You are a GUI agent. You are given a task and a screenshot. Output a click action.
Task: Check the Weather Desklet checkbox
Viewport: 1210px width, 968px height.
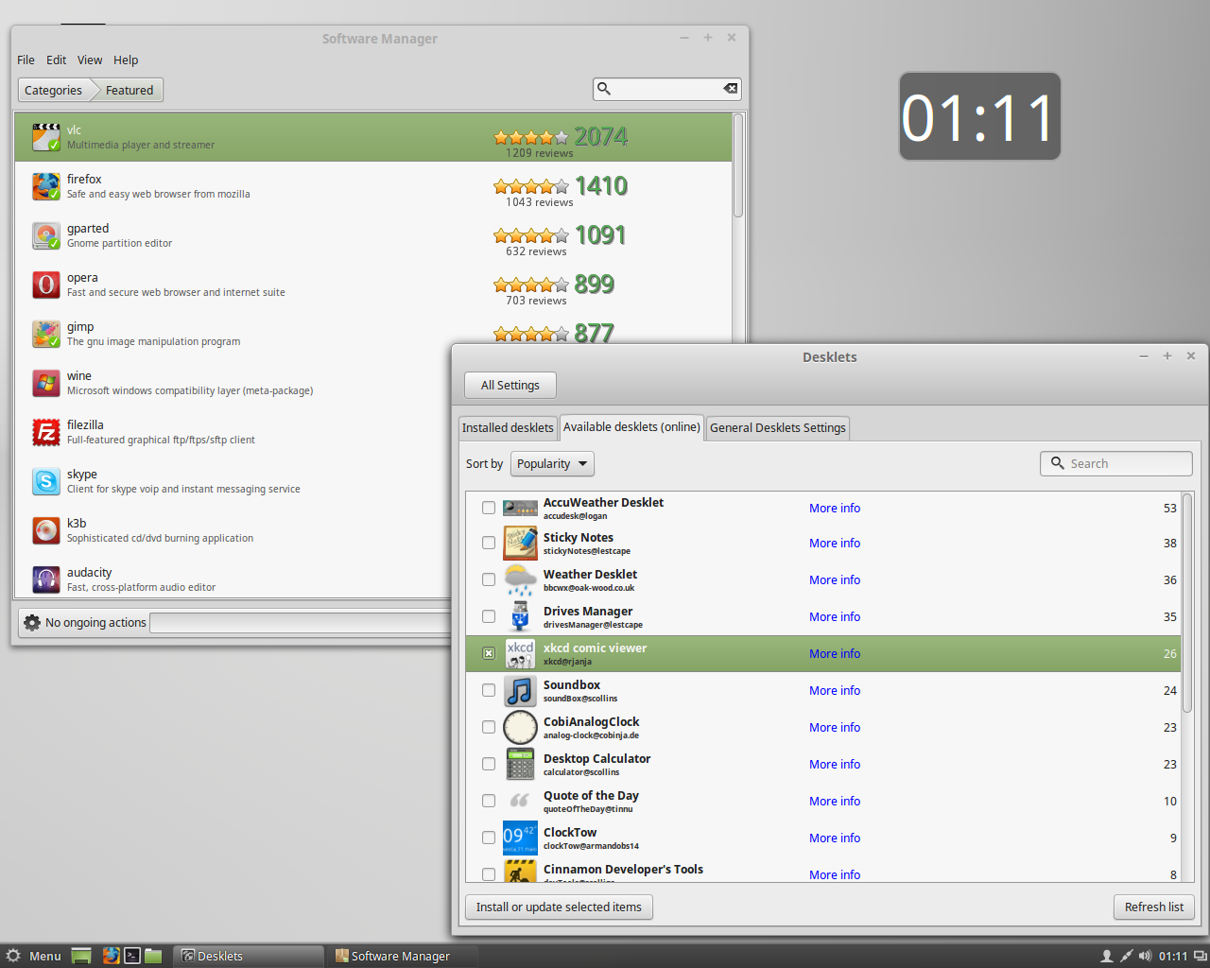tap(489, 579)
